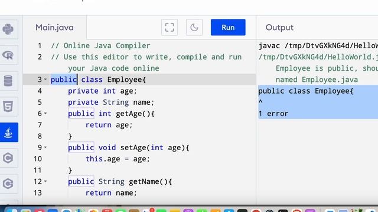
Task: Open the R language compiler icon
Action: point(8,55)
